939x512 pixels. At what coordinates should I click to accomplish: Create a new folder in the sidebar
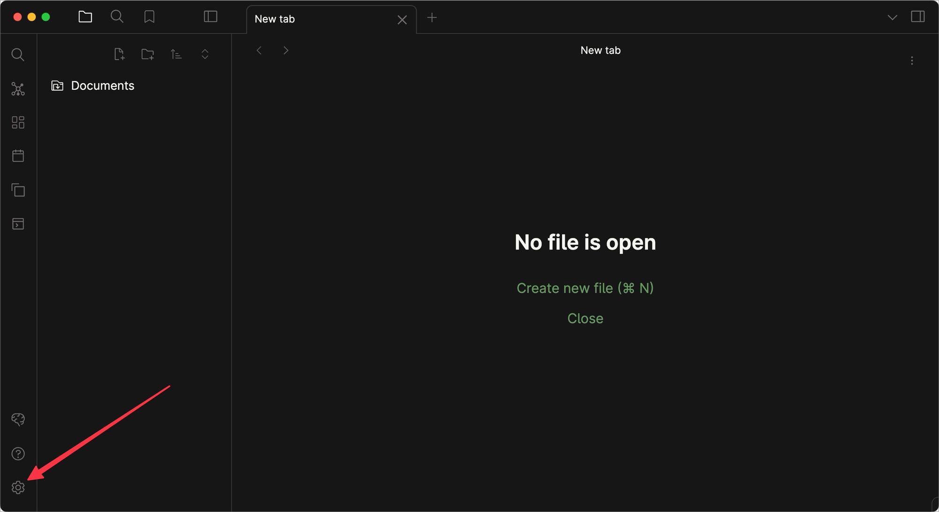(x=147, y=54)
